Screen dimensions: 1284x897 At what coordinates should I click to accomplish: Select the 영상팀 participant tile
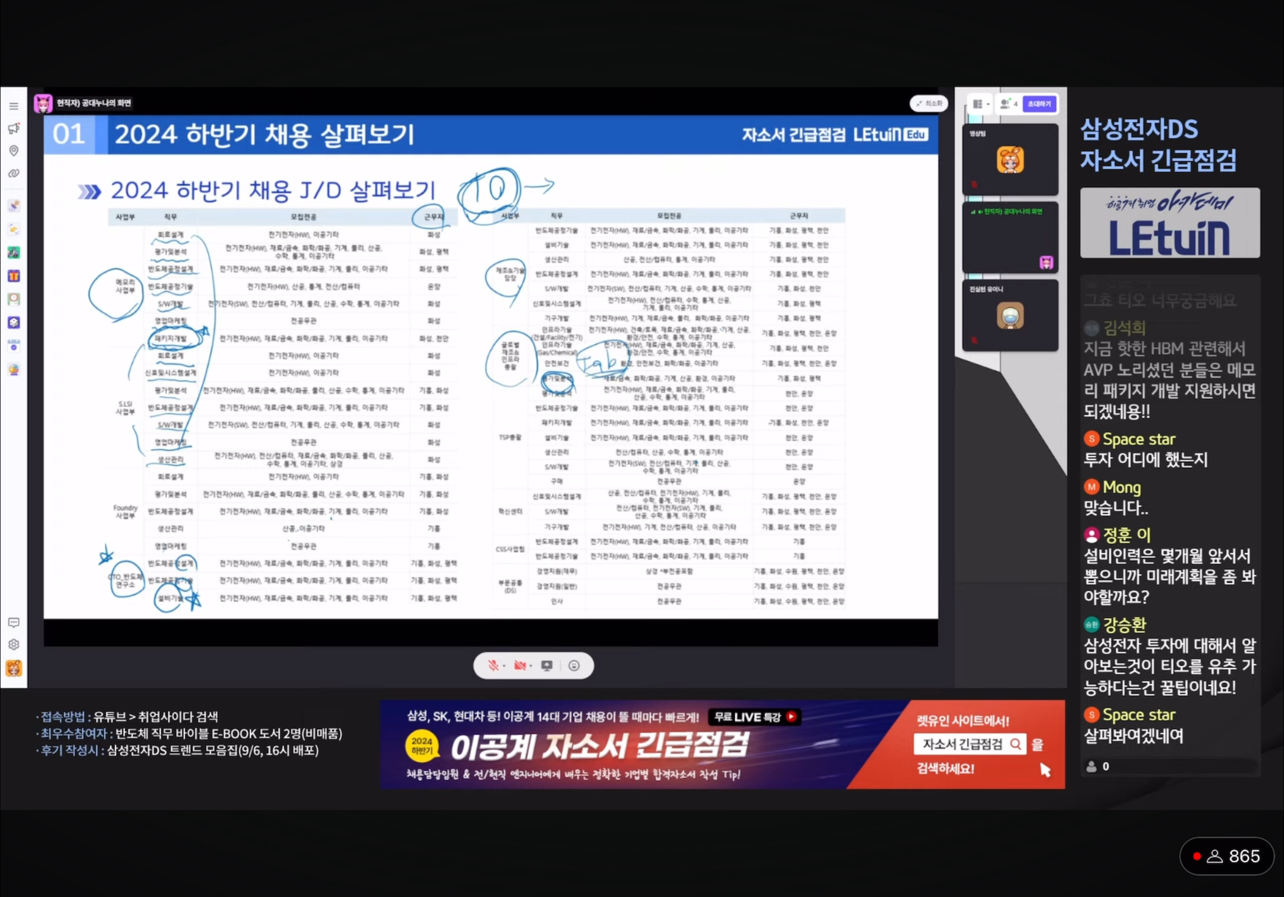tap(1009, 160)
